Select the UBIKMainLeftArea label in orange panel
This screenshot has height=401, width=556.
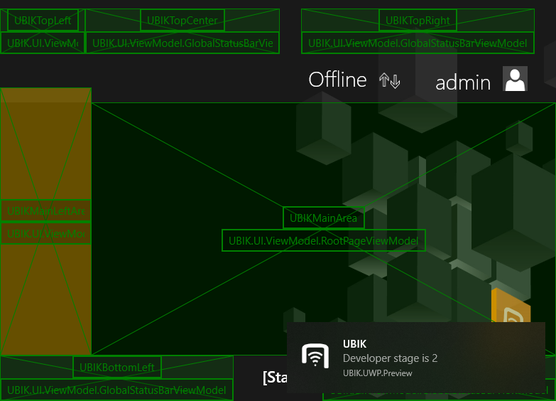click(45, 211)
